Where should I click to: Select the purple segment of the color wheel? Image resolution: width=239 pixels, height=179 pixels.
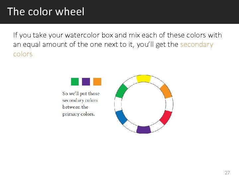pos(144,130)
